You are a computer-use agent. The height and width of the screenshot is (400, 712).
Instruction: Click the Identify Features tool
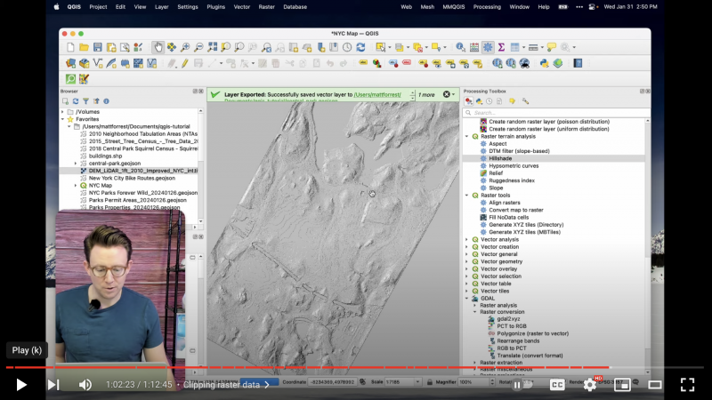pyautogui.click(x=460, y=47)
